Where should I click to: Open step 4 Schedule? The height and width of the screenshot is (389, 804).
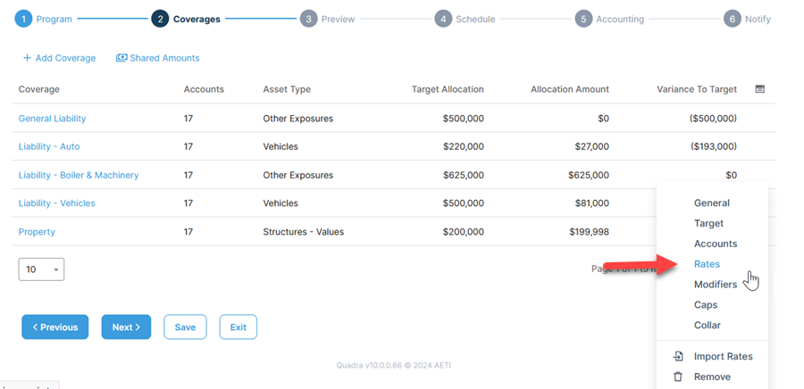point(443,19)
